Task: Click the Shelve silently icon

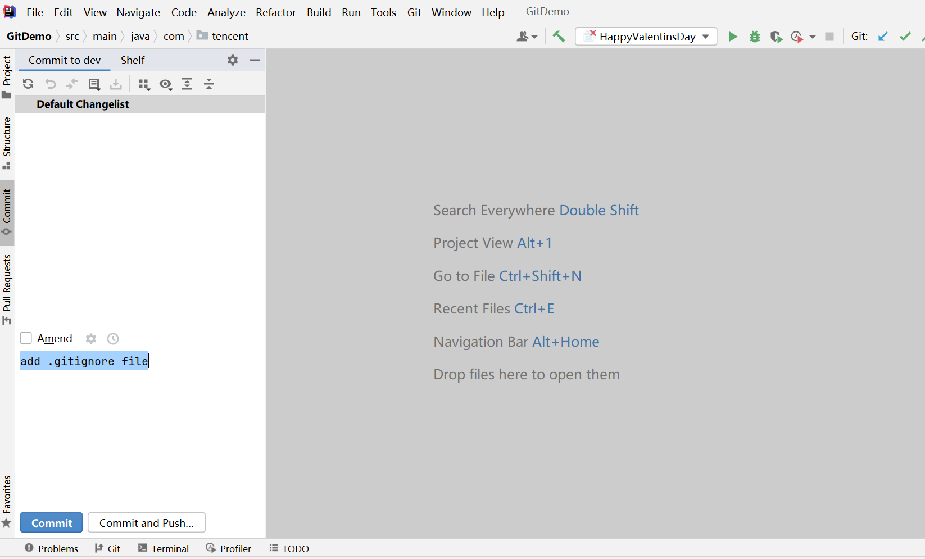Action: 116,84
